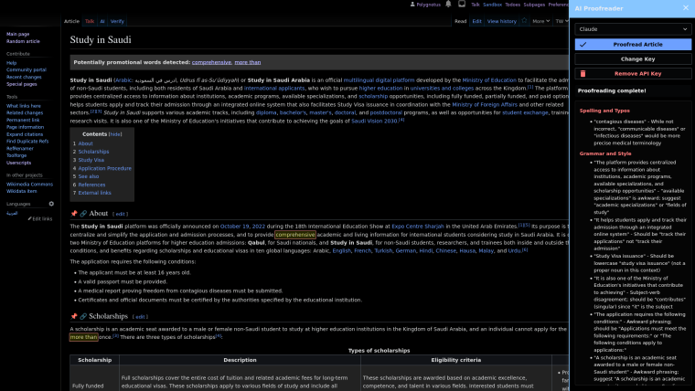
Task: Click the pushpin icon beside Scholarships heading
Action: coord(74,316)
